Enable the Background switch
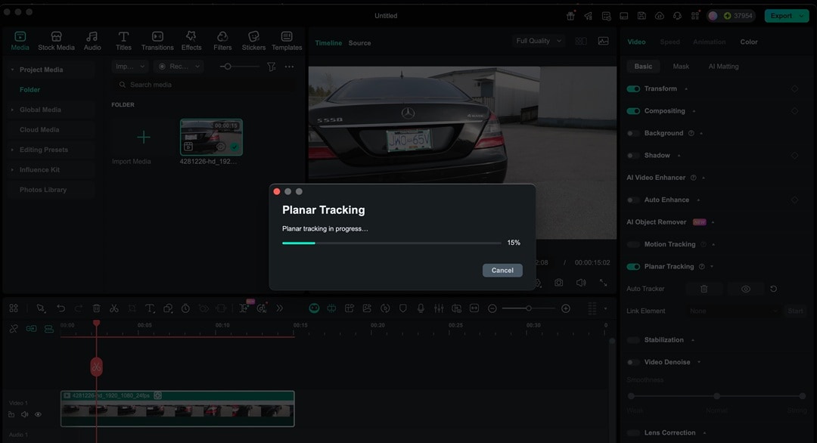 point(633,133)
